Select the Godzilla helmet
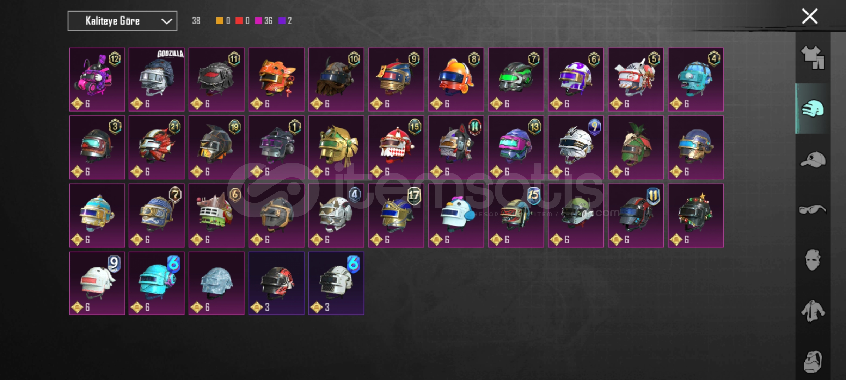Viewport: 846px width, 380px height. pyautogui.click(x=157, y=80)
